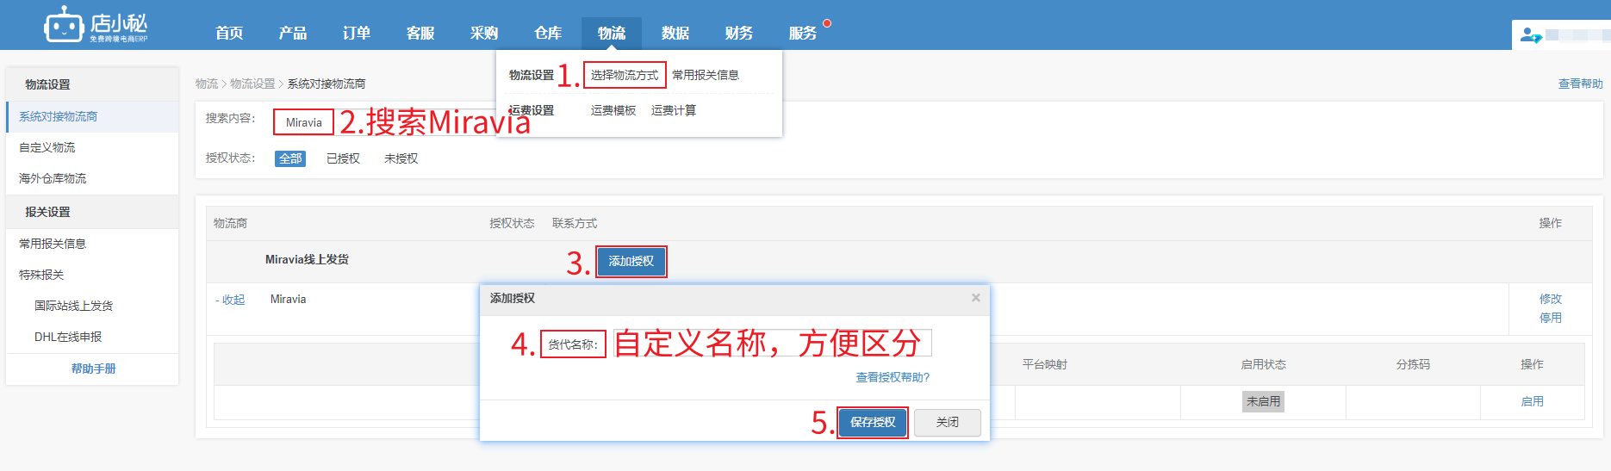Open the 物流 menu
This screenshot has height=471, width=1611.
coord(612,33)
